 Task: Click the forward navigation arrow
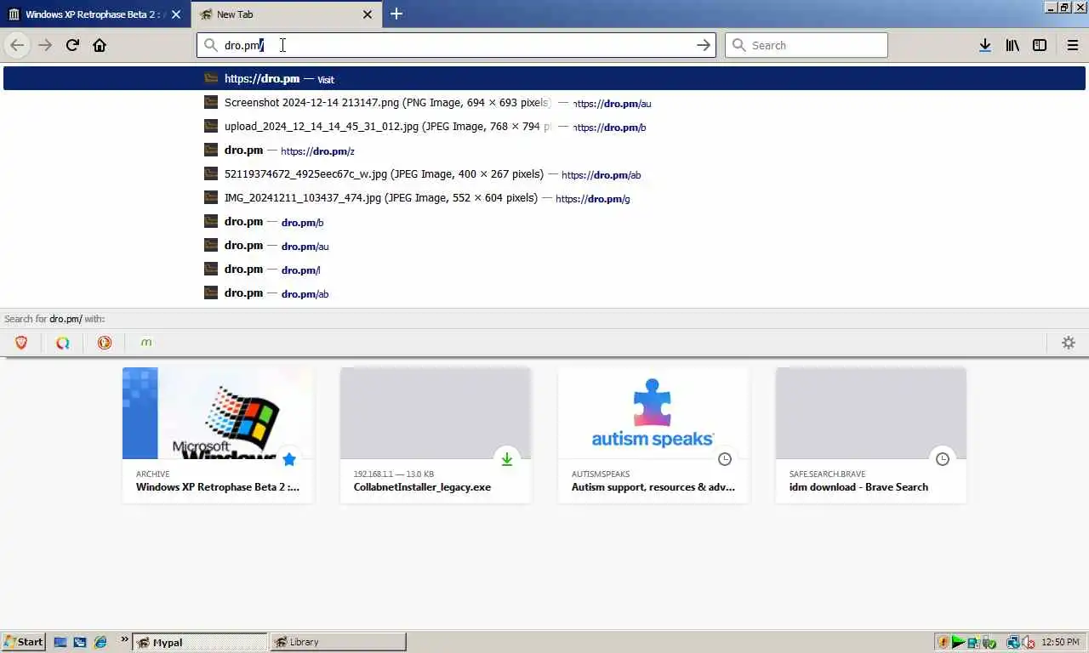tap(45, 45)
